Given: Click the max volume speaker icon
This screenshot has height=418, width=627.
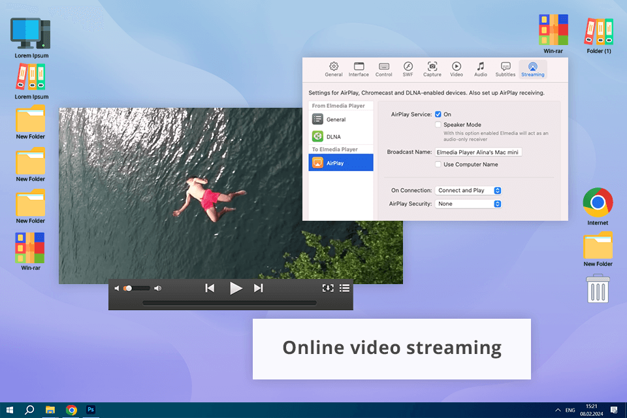Looking at the screenshot, I should point(158,289).
